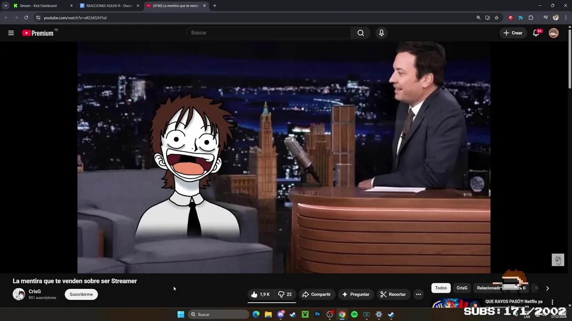Go back in browser history
572x321 pixels.
pos(6,18)
